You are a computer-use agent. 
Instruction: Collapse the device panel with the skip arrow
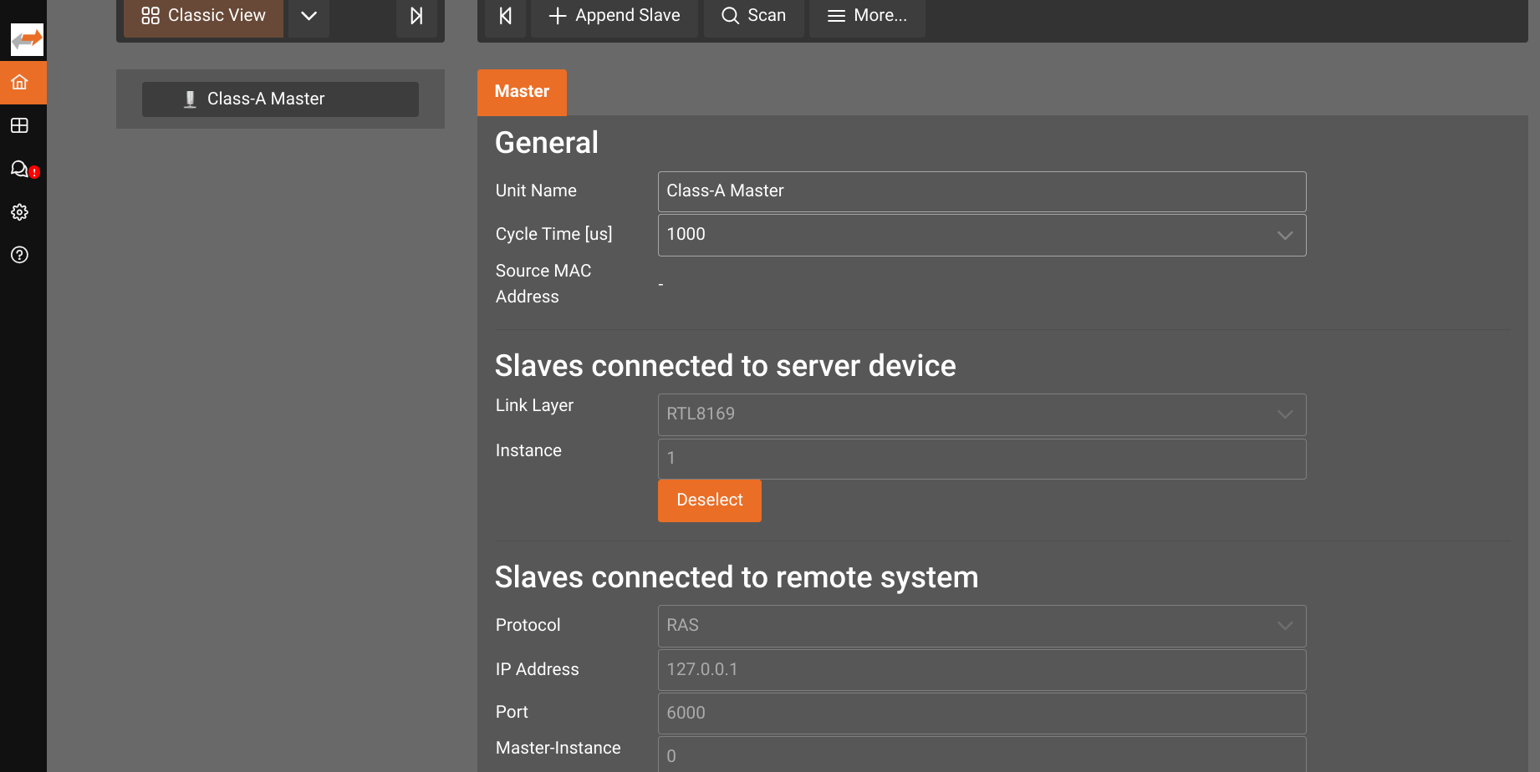(416, 15)
